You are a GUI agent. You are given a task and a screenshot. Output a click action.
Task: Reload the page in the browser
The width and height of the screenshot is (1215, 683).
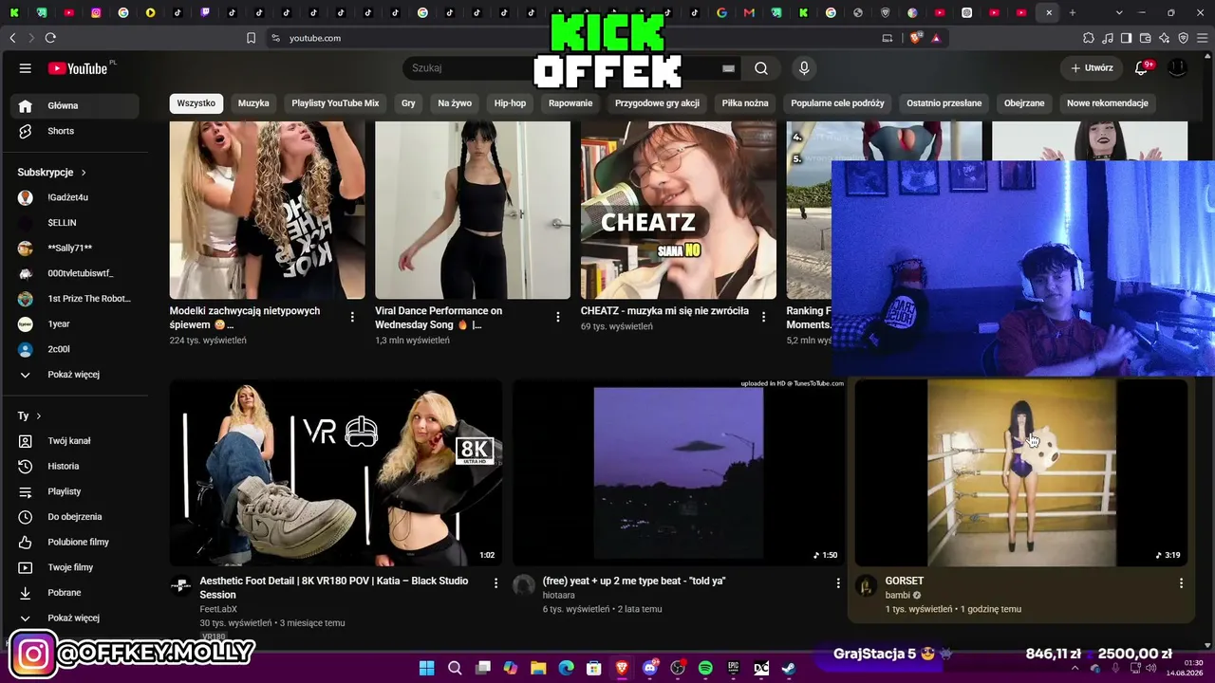(x=50, y=38)
